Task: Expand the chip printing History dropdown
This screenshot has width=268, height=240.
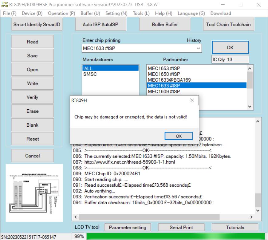Action: pos(198,48)
